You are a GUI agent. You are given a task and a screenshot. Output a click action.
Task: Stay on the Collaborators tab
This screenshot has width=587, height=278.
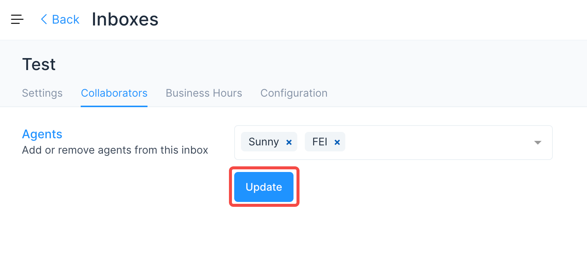pos(114,93)
